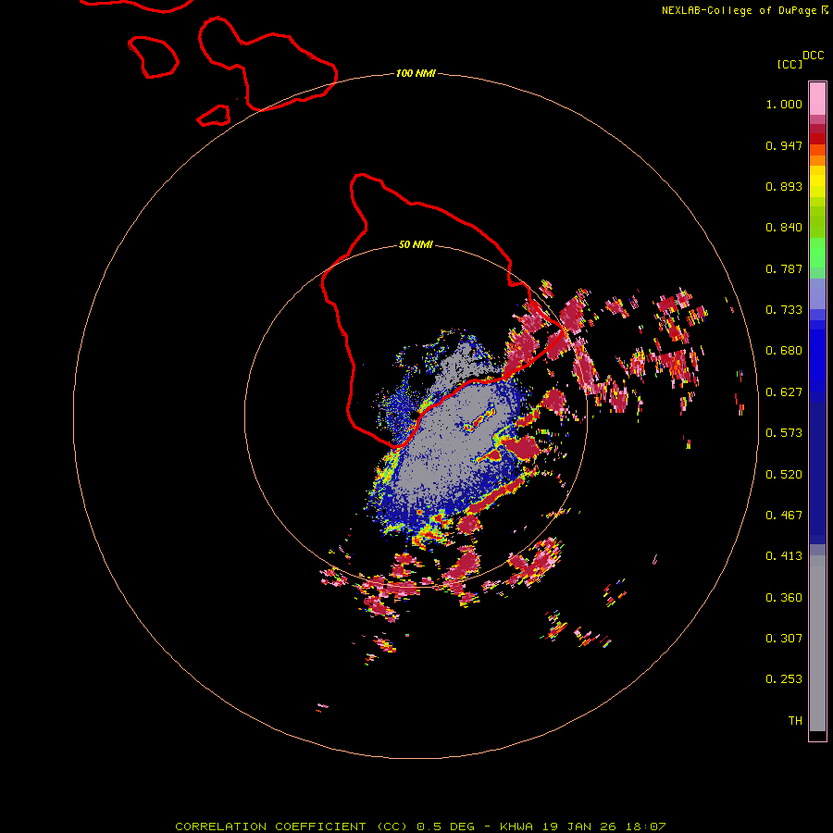Click the 1.000 legend value

(x=784, y=104)
